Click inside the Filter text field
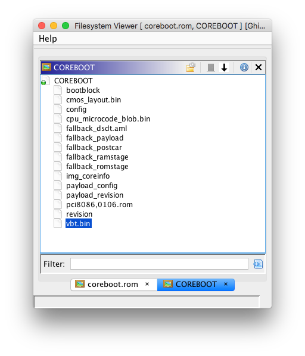 click(x=159, y=264)
